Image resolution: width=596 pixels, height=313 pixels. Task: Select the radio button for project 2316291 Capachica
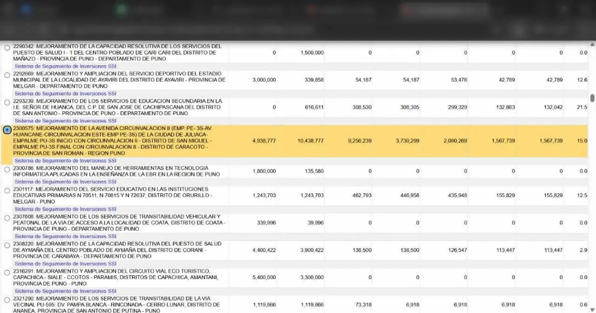point(7,271)
